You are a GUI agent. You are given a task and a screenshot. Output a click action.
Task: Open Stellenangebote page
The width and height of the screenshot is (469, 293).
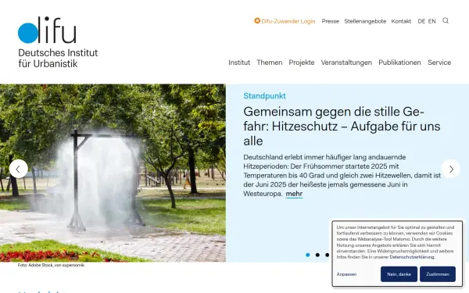coord(365,21)
